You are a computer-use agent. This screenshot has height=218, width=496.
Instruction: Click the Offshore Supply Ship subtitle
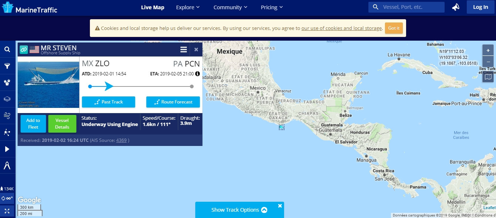(x=60, y=53)
